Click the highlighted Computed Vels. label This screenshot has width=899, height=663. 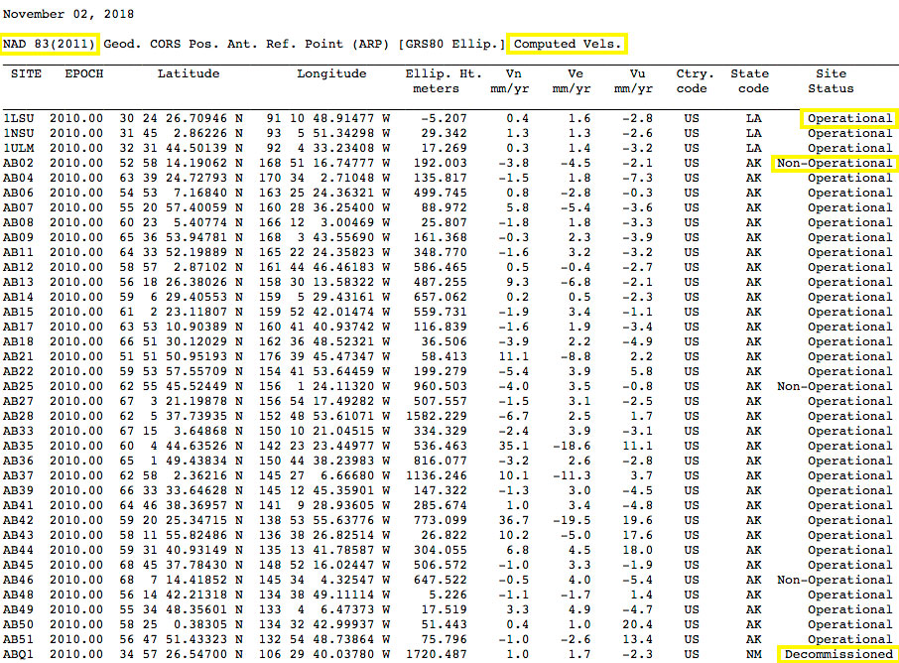point(568,44)
